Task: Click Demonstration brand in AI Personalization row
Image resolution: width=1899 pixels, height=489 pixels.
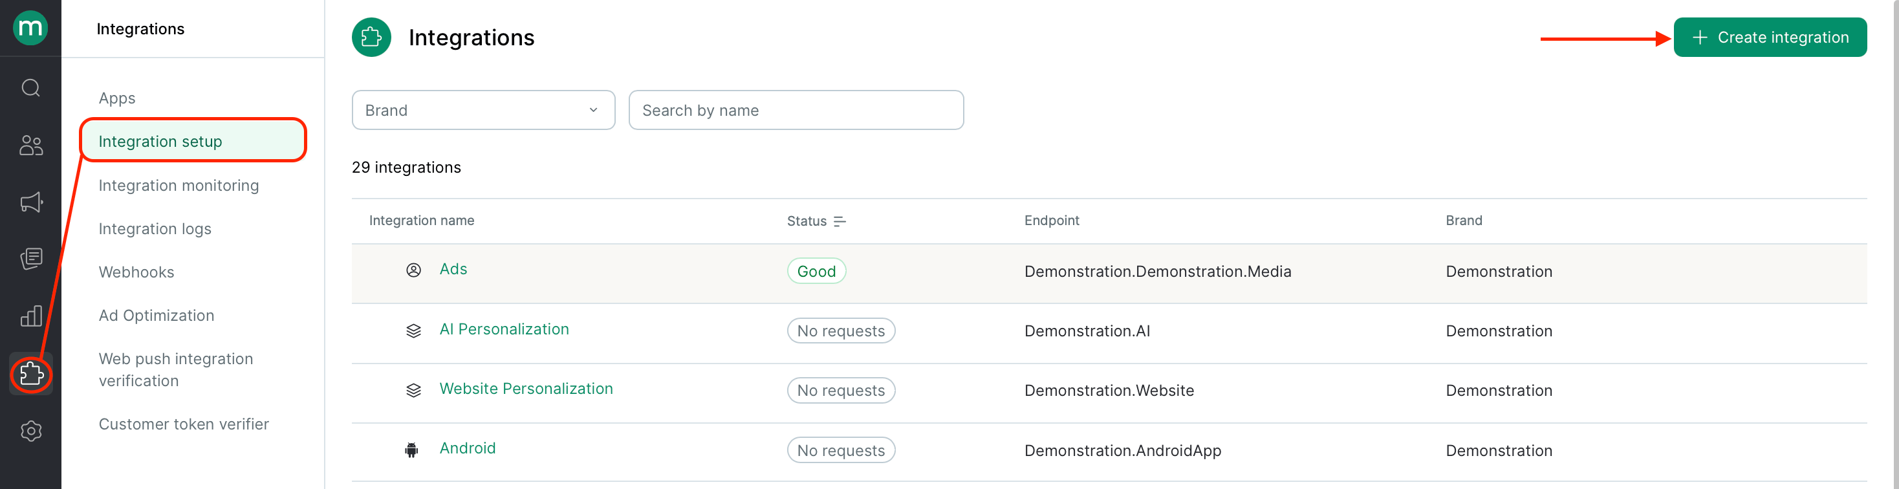Action: pyautogui.click(x=1499, y=331)
